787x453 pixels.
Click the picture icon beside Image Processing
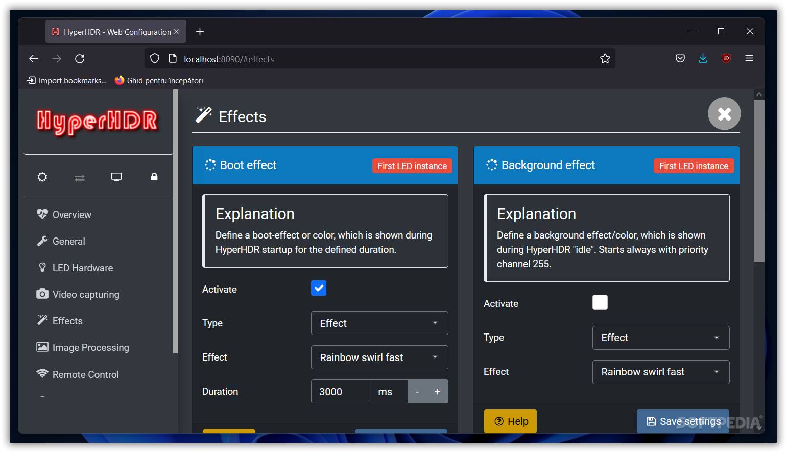tap(42, 347)
